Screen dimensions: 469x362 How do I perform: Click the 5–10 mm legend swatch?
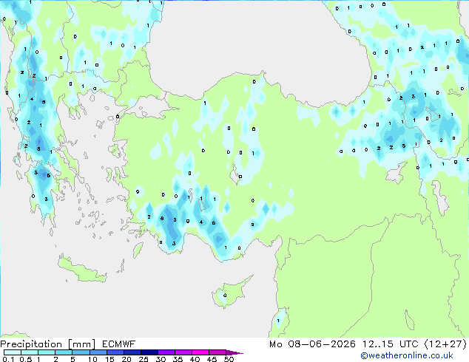(x=81, y=352)
